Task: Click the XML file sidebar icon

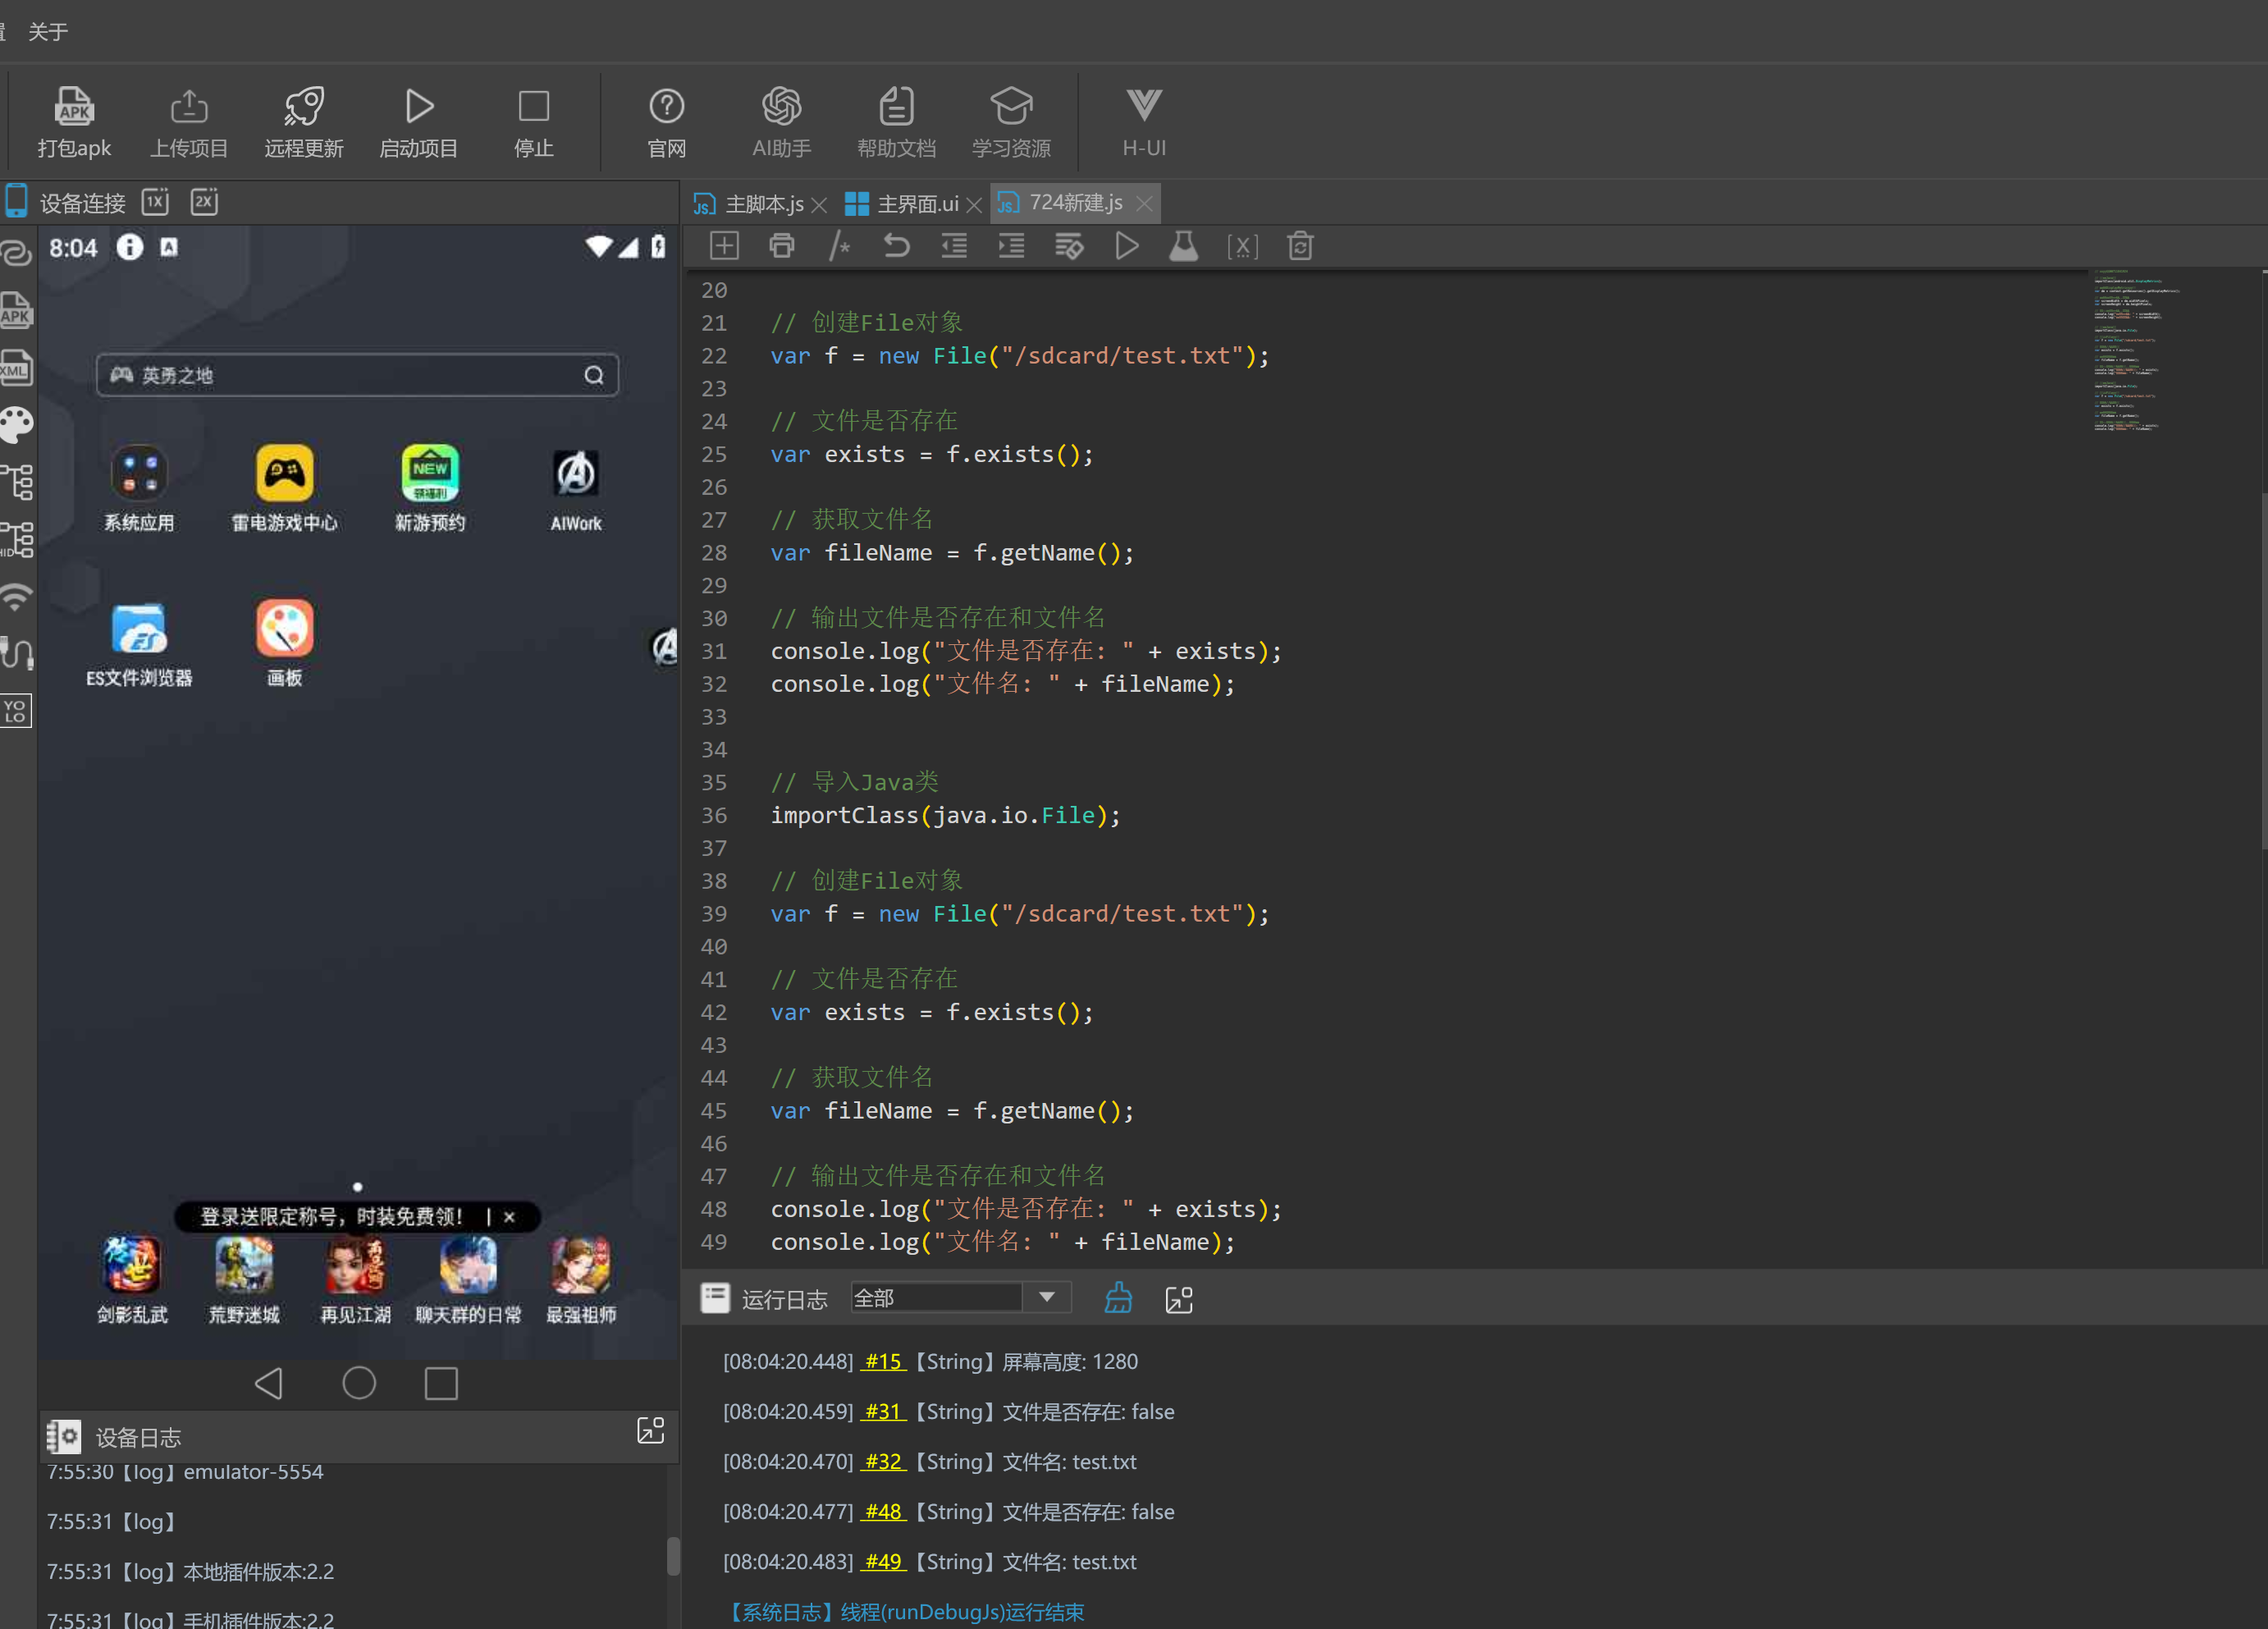Action: pos(16,367)
